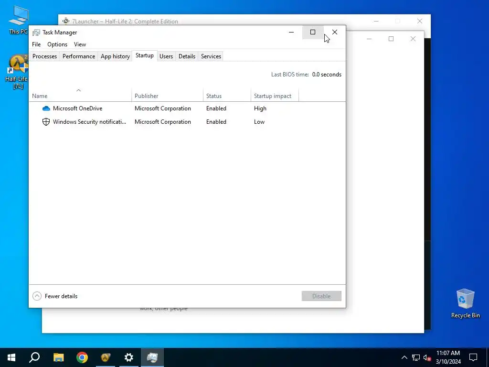The image size is (489, 367).
Task: Click the Windows Security shield icon
Action: click(46, 122)
